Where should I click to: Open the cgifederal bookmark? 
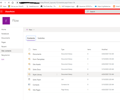pyautogui.click(x=103, y=6)
